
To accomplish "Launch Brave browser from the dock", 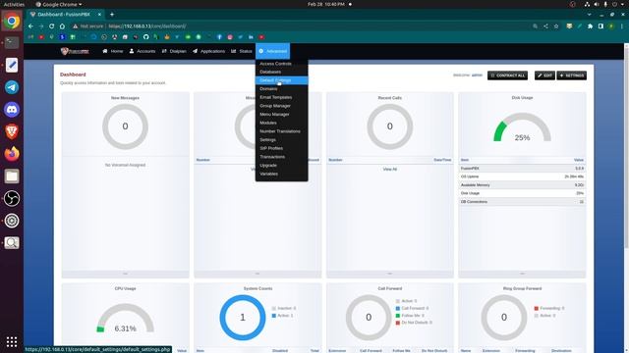I will (x=12, y=131).
